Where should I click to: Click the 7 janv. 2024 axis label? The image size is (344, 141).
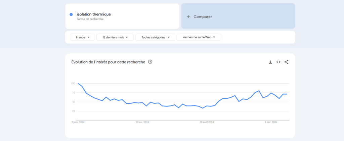[x=78, y=122]
